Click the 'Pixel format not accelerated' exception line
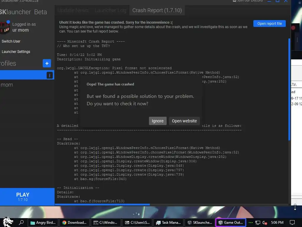Screen dimensions: 302x227 point(114,68)
